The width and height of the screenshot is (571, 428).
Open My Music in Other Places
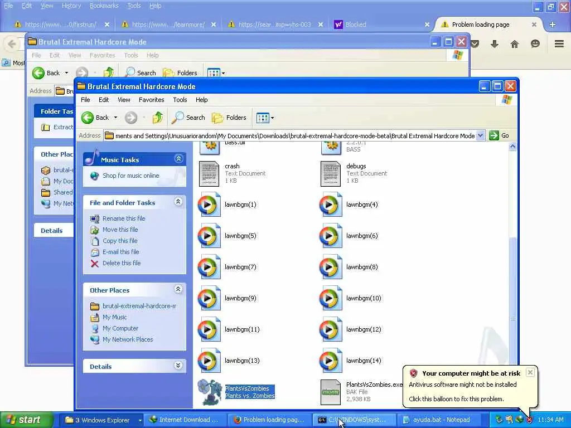115,317
